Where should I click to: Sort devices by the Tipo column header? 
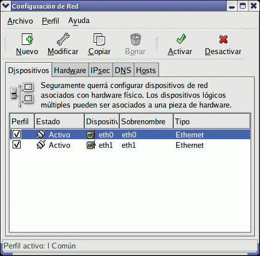pyautogui.click(x=212, y=121)
